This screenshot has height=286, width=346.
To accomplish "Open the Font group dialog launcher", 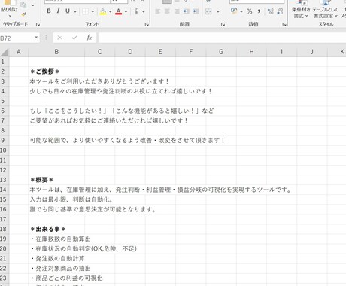I will coord(147,24).
